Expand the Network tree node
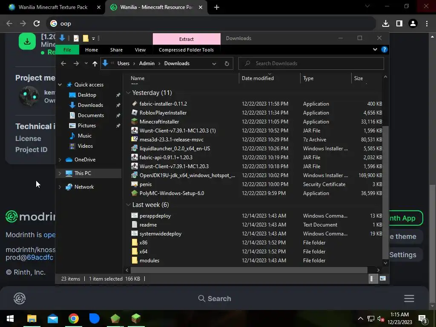 60,187
